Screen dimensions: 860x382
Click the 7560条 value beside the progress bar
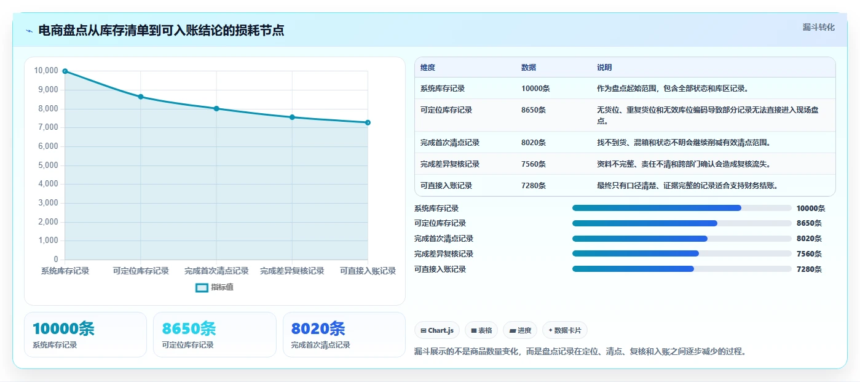pyautogui.click(x=809, y=254)
